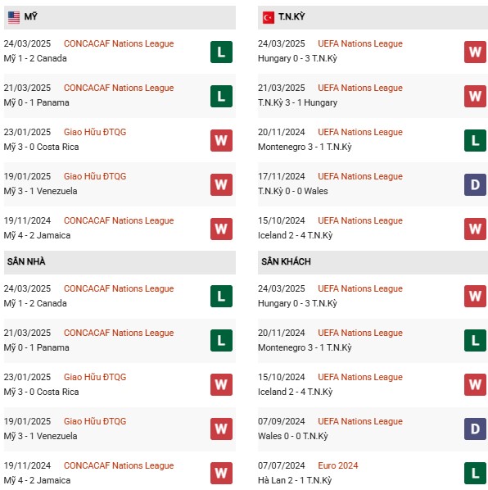The image size is (488, 490).
Task: Click the W badge for Mỹ 4-2 Jamaica under Sân Nhà
Action: tap(221, 473)
